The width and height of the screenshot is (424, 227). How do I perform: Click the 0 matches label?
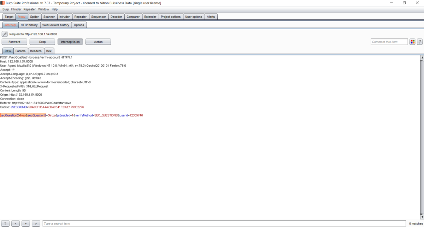(416, 223)
